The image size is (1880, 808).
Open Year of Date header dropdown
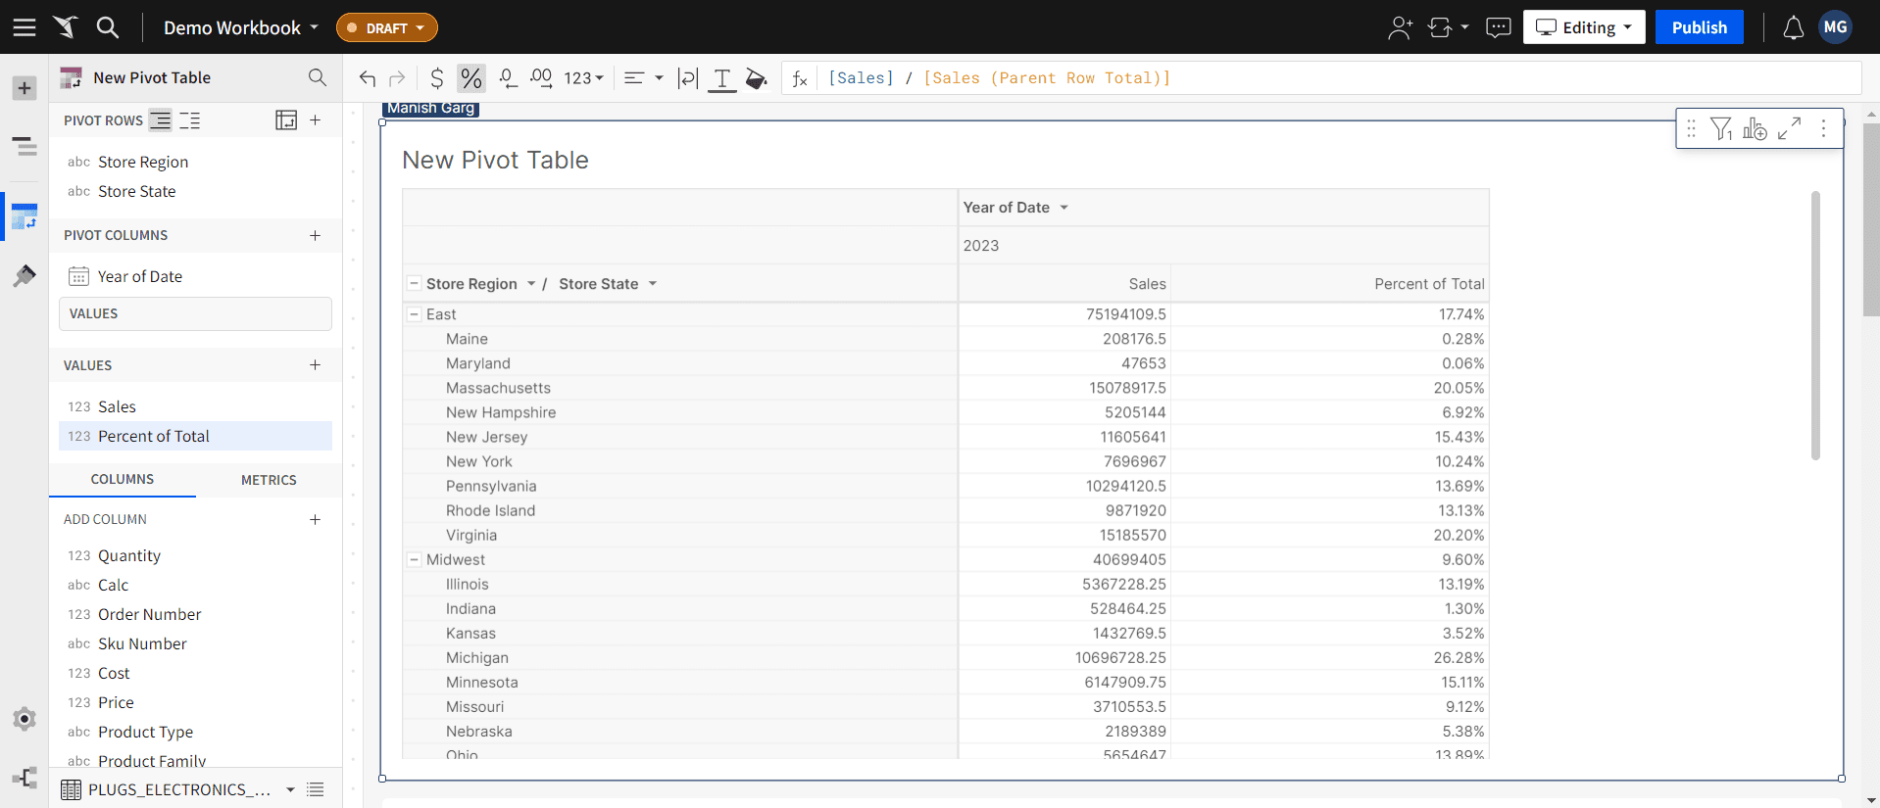click(x=1064, y=208)
